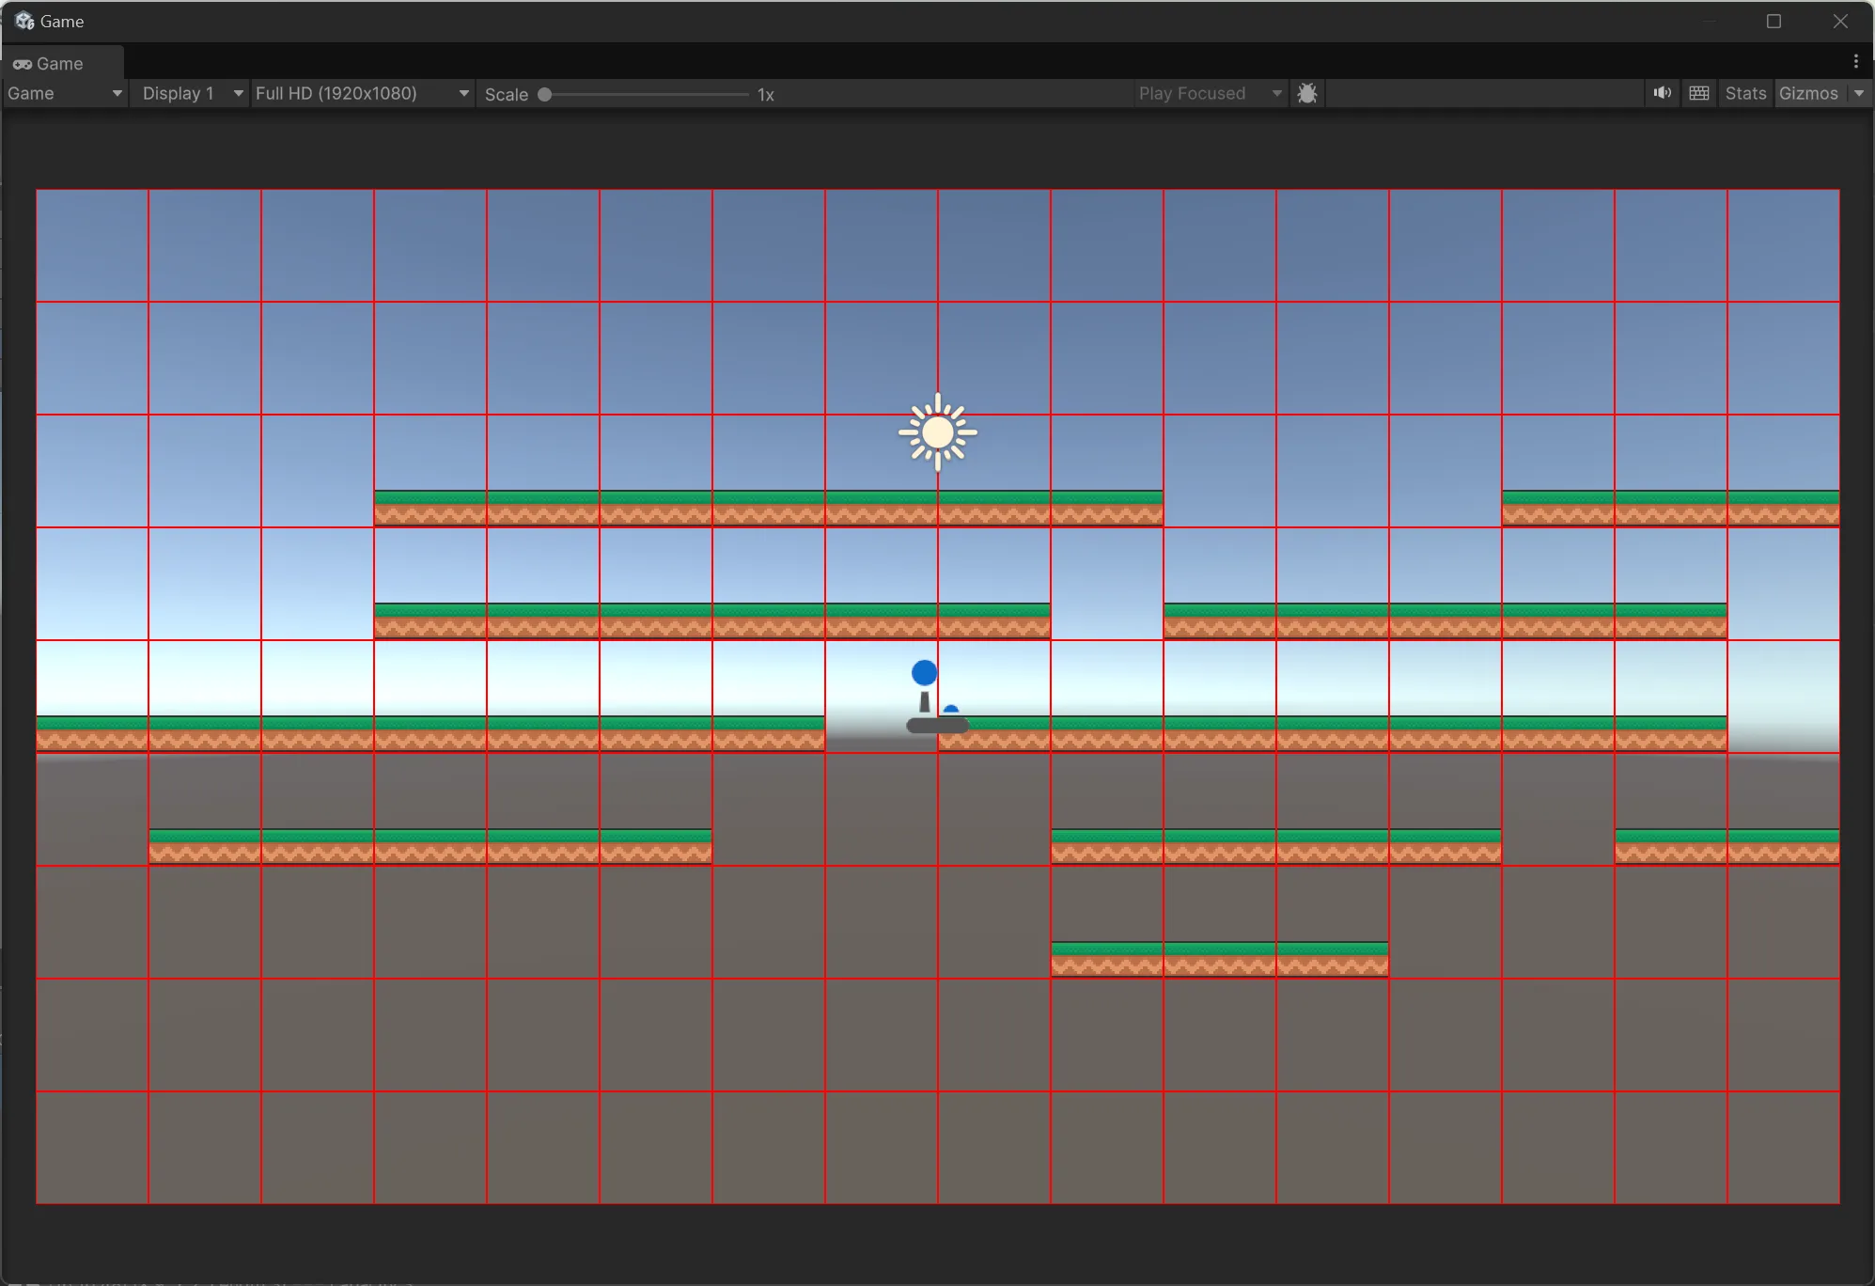Mute audio with the speaker icon

pyautogui.click(x=1662, y=93)
